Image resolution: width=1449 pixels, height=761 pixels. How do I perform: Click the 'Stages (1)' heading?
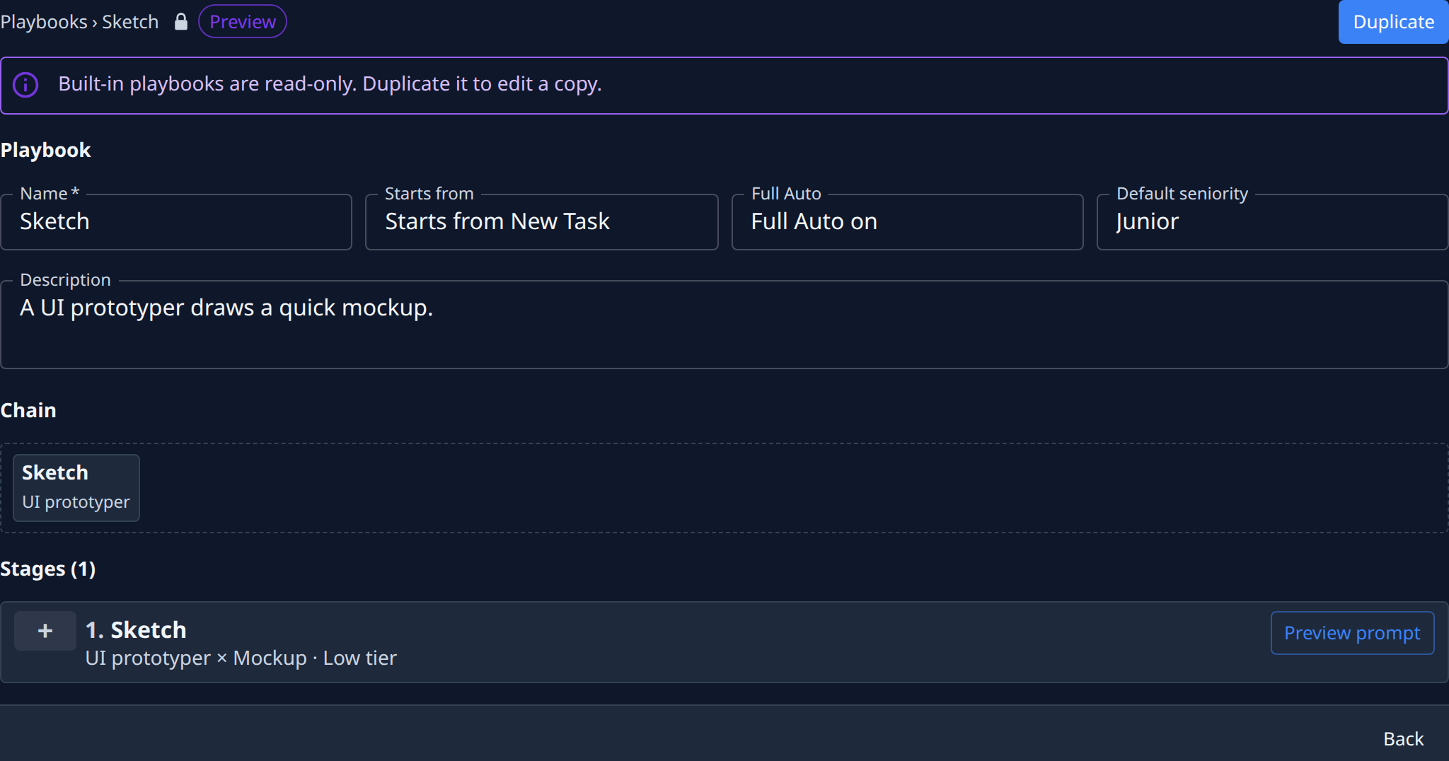(47, 569)
